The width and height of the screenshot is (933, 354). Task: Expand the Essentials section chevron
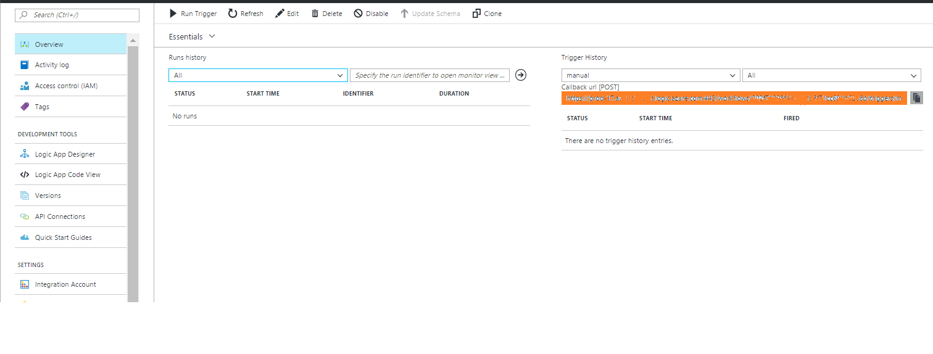coord(212,36)
